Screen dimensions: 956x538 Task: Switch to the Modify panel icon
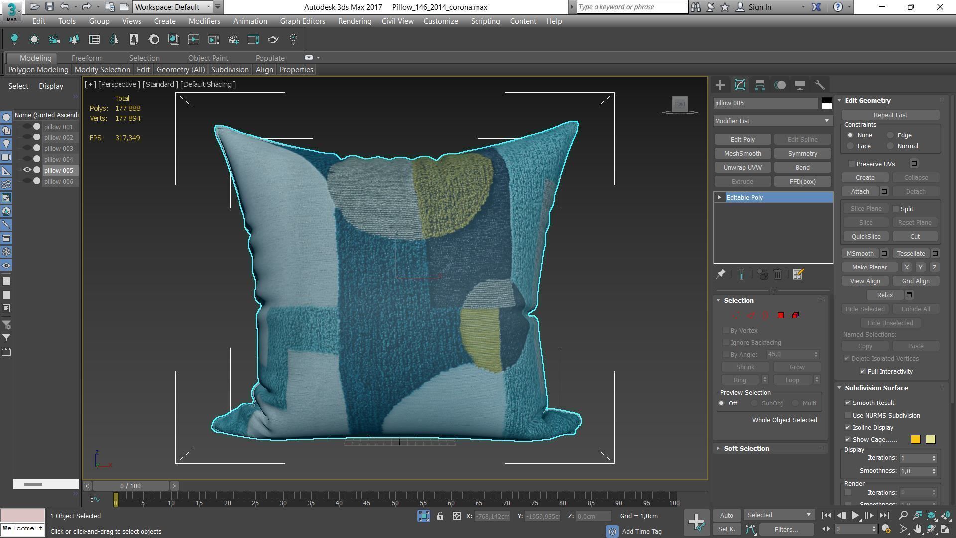740,85
